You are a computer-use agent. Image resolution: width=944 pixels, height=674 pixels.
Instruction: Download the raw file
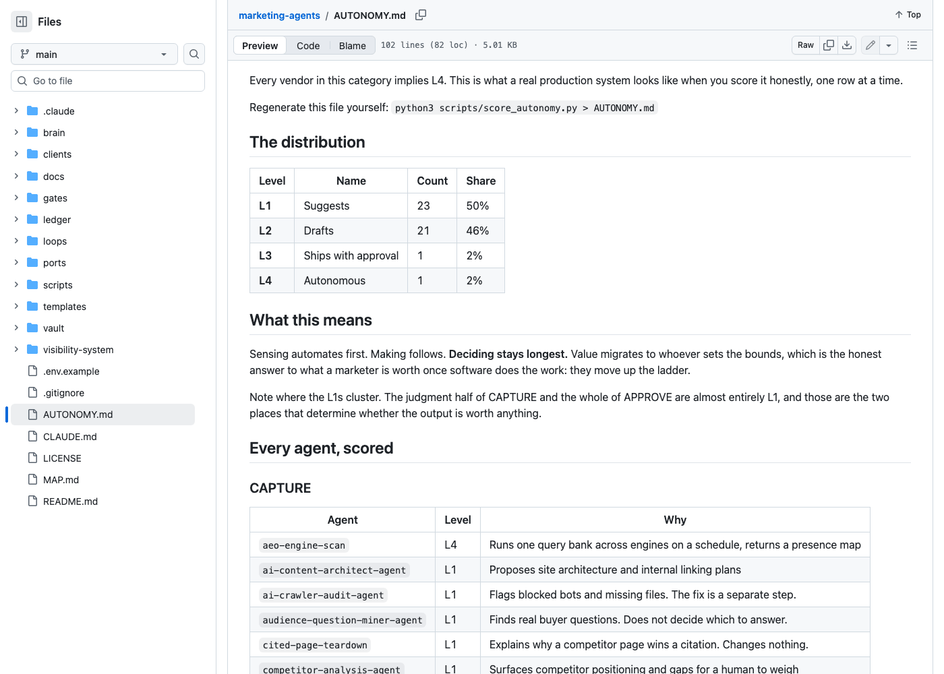(847, 45)
